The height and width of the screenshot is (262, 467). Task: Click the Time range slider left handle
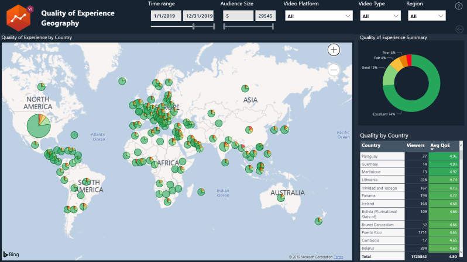[x=193, y=26]
